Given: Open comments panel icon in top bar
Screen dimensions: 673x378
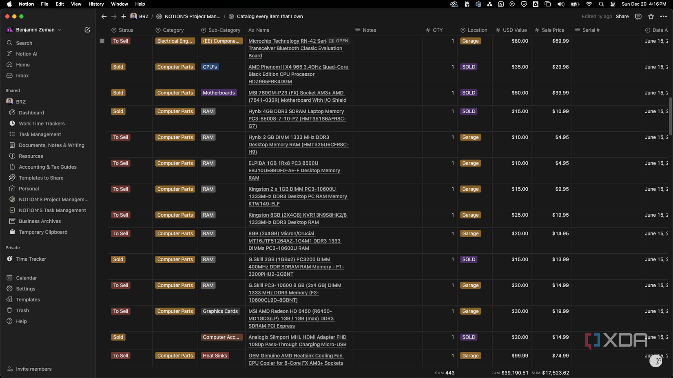Looking at the screenshot, I should (638, 17).
